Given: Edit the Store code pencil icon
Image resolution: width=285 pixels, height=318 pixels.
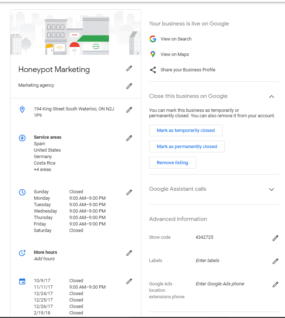Looking at the screenshot, I should point(275,238).
